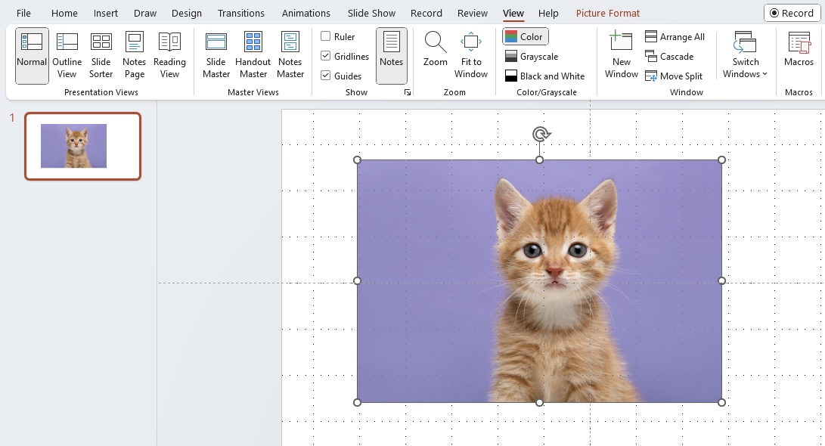Screen dimensions: 825x446
Task: Click Arrange All windows
Action: click(675, 37)
